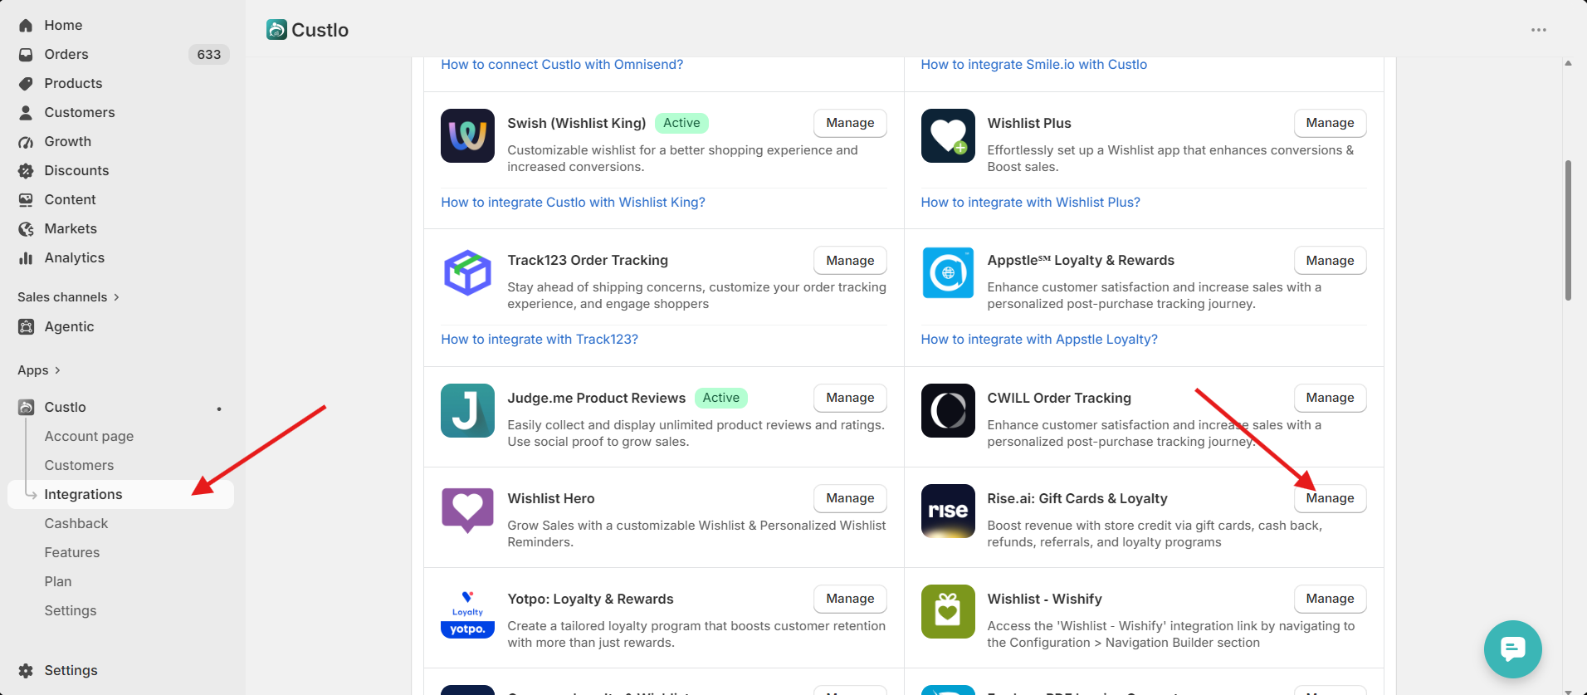Viewport: 1587px width, 695px height.
Task: Click the Content image icon
Action: [26, 200]
